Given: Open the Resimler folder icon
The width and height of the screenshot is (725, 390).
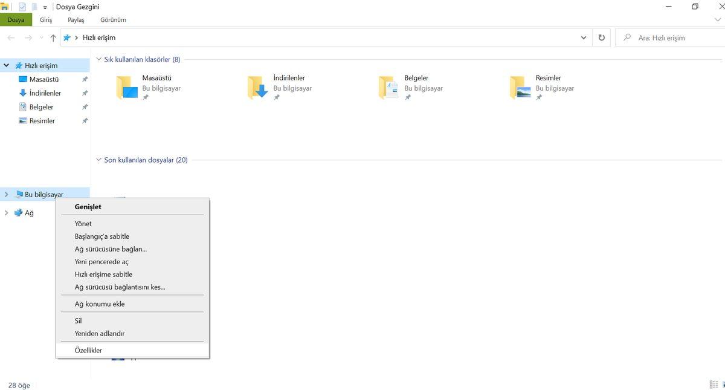Looking at the screenshot, I should (x=521, y=88).
